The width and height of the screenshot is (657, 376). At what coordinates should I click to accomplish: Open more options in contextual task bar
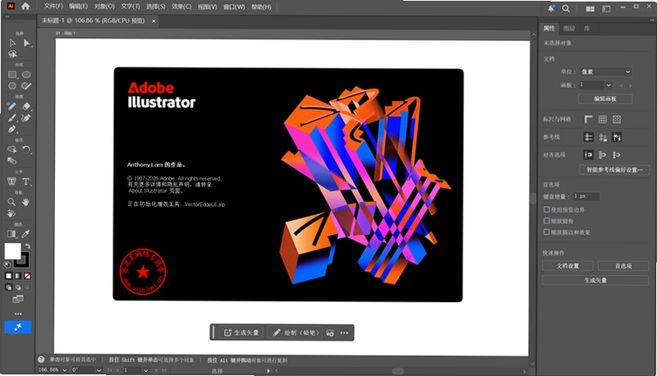click(x=344, y=332)
